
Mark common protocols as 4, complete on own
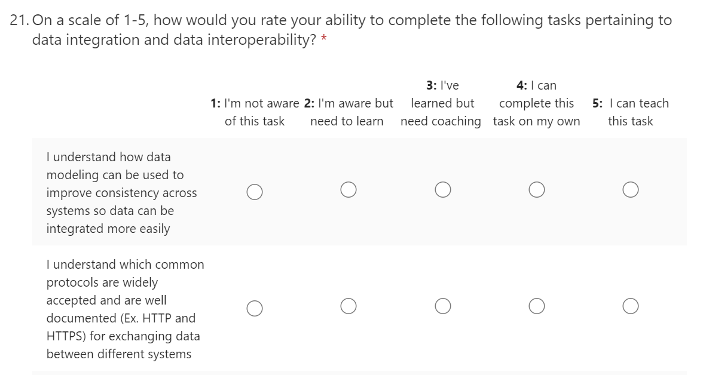pyautogui.click(x=536, y=306)
